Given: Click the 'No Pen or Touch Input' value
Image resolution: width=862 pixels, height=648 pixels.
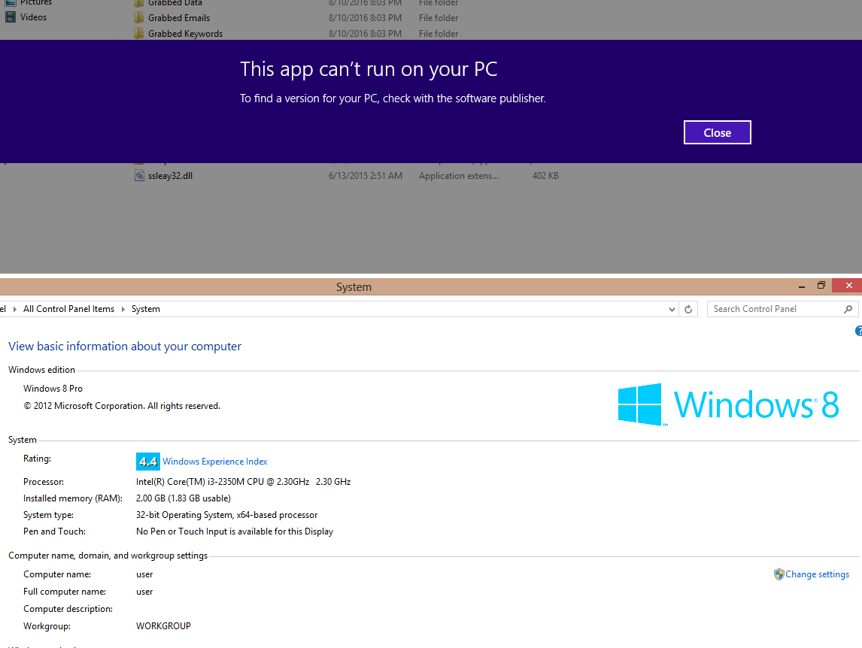Looking at the screenshot, I should (x=235, y=531).
